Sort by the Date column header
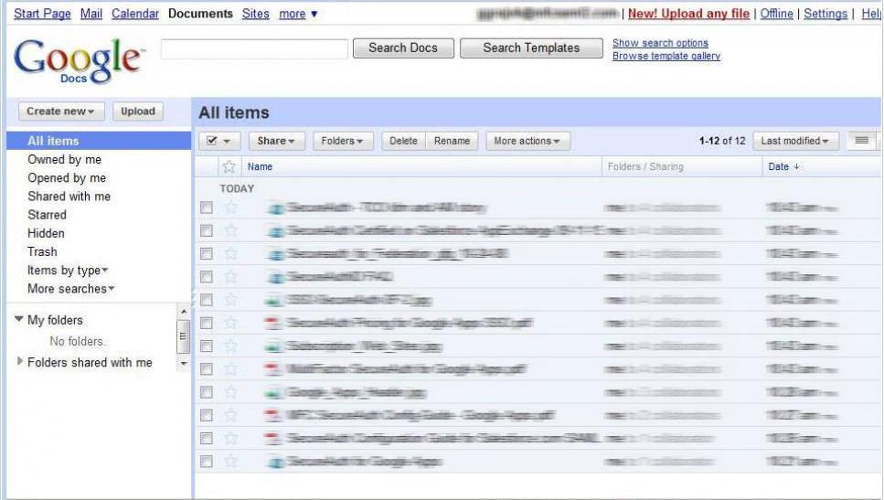884x500 pixels. (783, 167)
